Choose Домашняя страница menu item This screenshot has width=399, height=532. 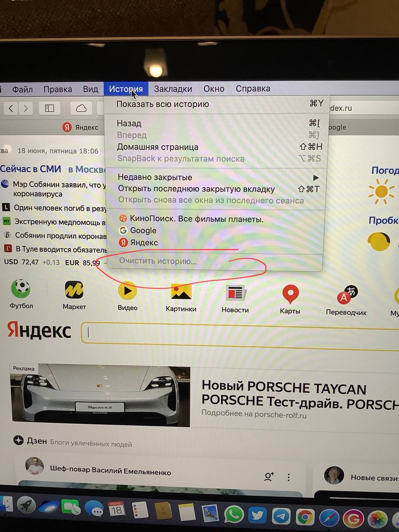pyautogui.click(x=216, y=147)
